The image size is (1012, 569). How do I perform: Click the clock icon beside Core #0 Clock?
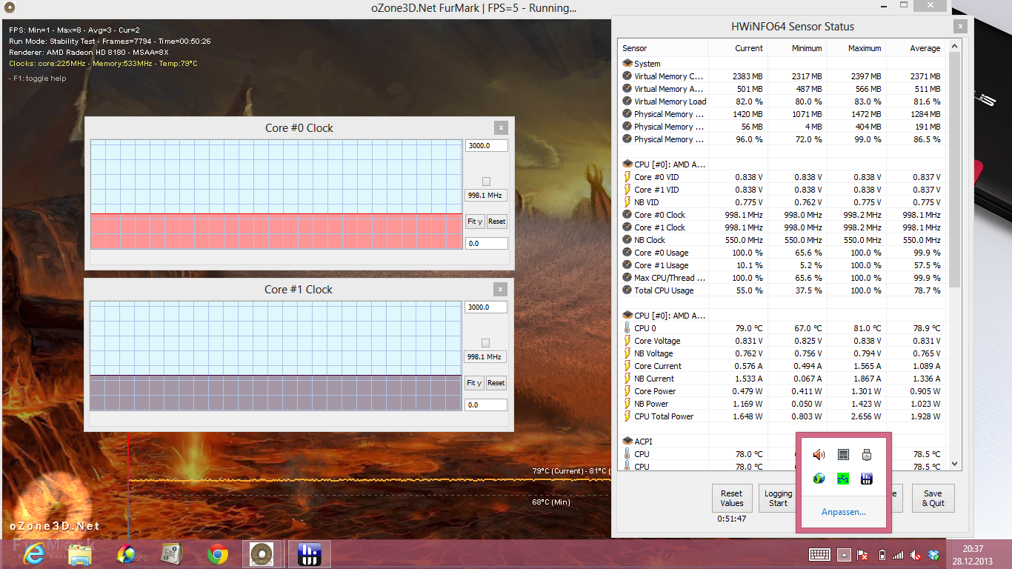[x=627, y=215]
